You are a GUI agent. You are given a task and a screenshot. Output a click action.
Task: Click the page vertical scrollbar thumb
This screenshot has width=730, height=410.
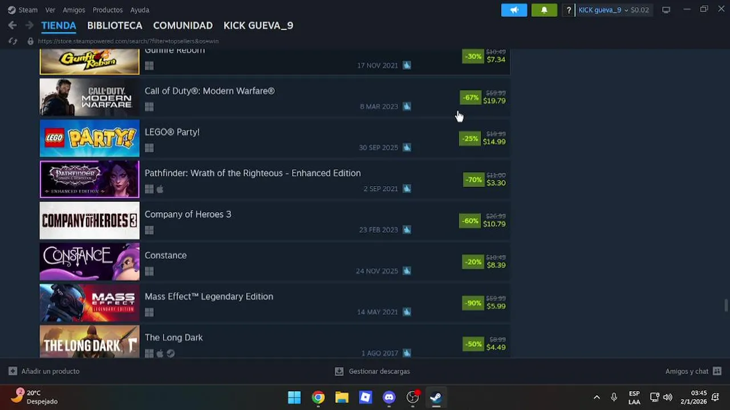click(x=726, y=305)
